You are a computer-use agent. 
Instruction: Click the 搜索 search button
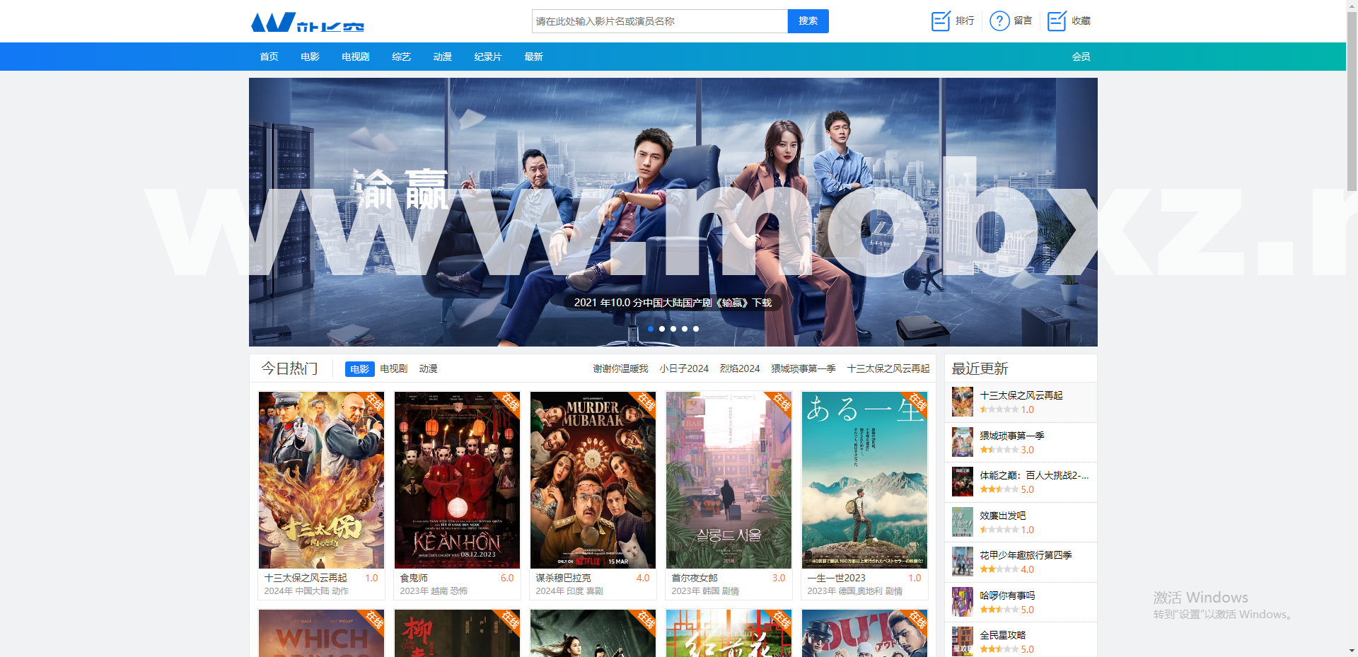pos(808,21)
